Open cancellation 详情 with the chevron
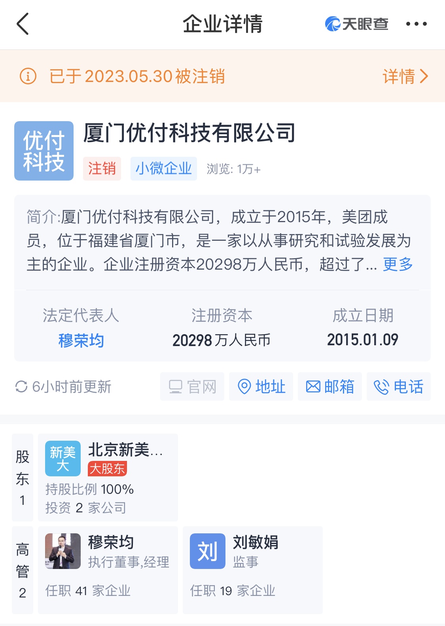445x626 pixels. 405,76
